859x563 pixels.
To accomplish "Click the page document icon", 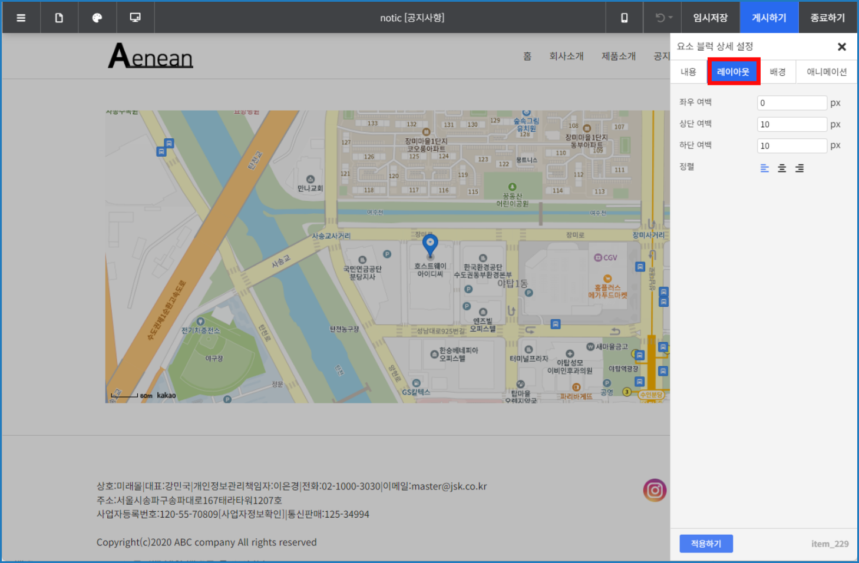I will click(59, 18).
